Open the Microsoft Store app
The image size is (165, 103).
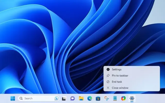(98, 98)
